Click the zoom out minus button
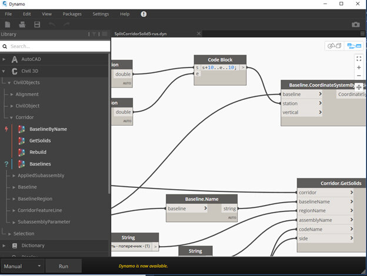 359,76
